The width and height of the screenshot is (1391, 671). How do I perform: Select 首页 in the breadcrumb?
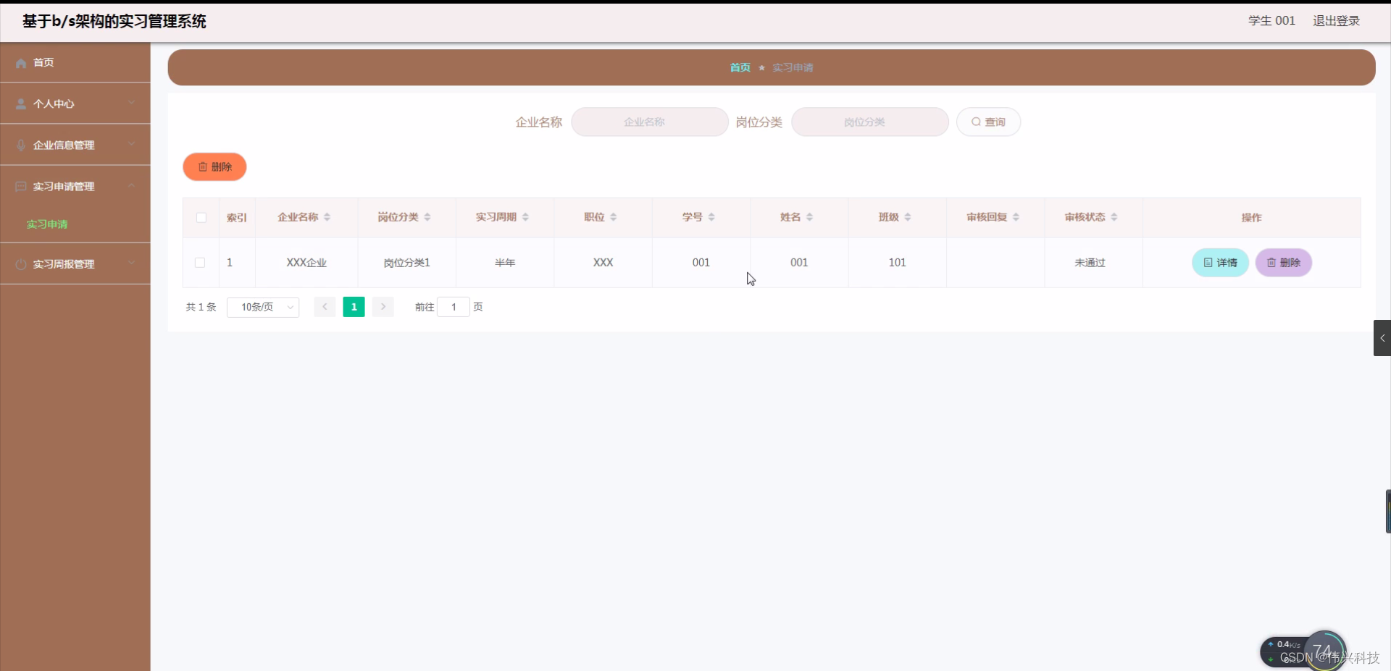pyautogui.click(x=740, y=67)
